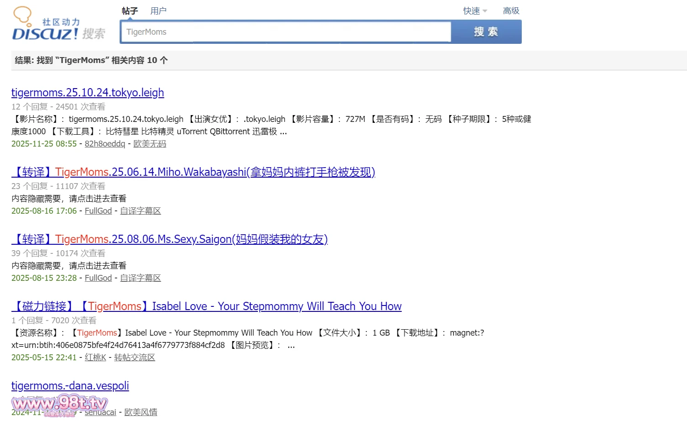The height and width of the screenshot is (421, 687).
Task: Open the 高级 advanced search link
Action: point(511,11)
